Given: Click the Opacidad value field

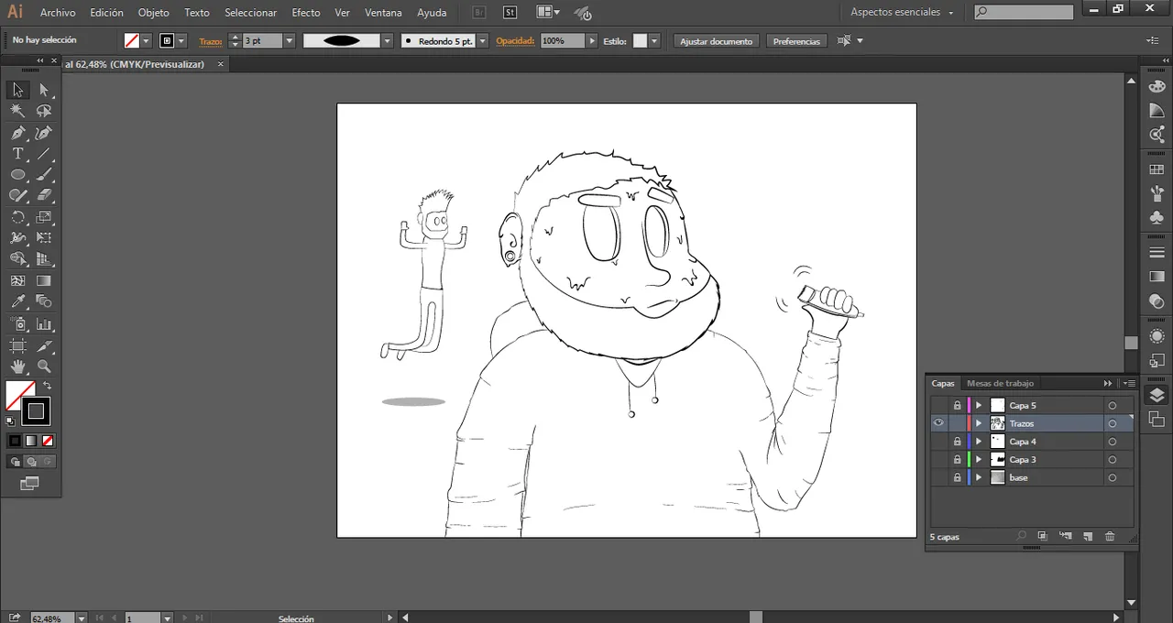Looking at the screenshot, I should (561, 41).
